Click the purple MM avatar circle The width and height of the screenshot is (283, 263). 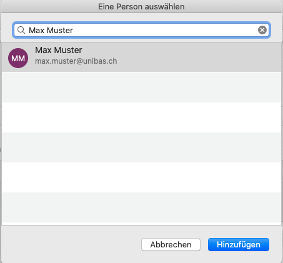pos(18,58)
